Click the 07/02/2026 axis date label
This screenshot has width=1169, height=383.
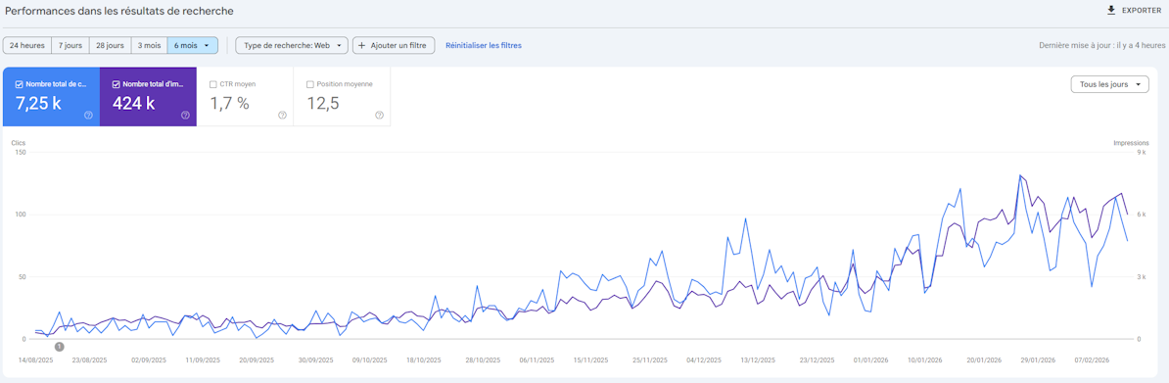tap(1093, 359)
